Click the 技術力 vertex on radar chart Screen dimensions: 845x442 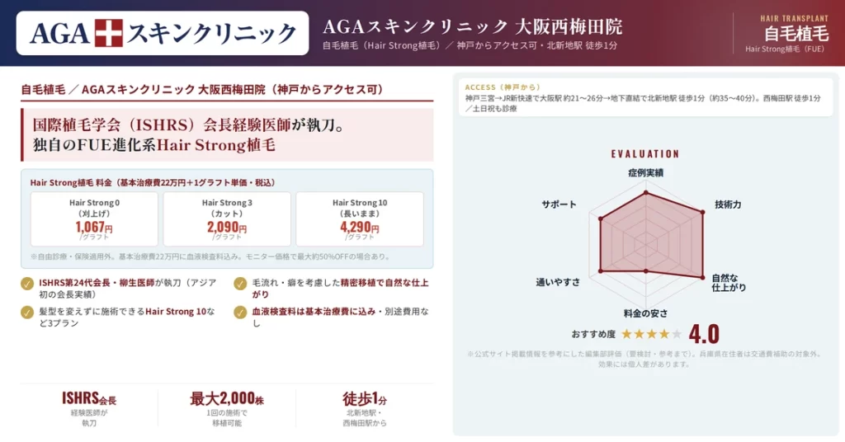tap(703, 214)
